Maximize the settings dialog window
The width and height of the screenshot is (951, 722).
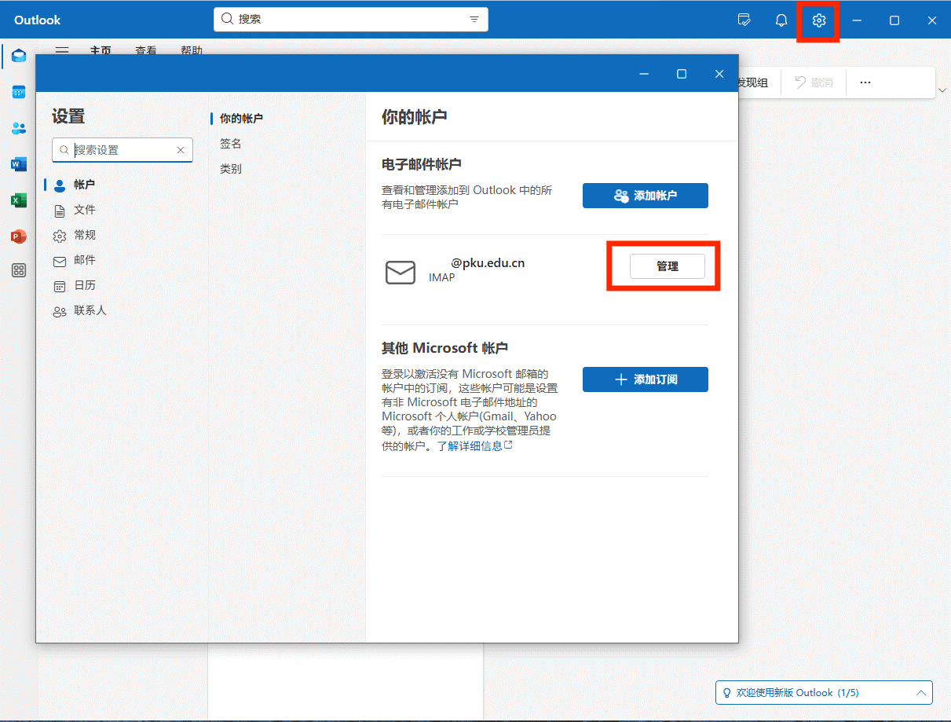[682, 74]
